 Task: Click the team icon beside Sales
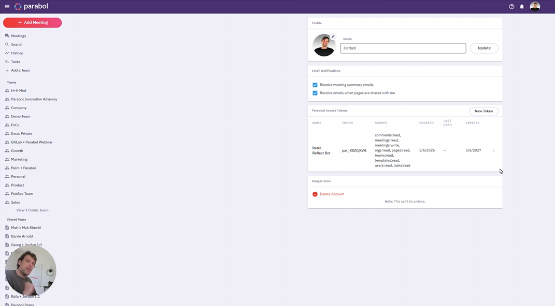pyautogui.click(x=7, y=202)
